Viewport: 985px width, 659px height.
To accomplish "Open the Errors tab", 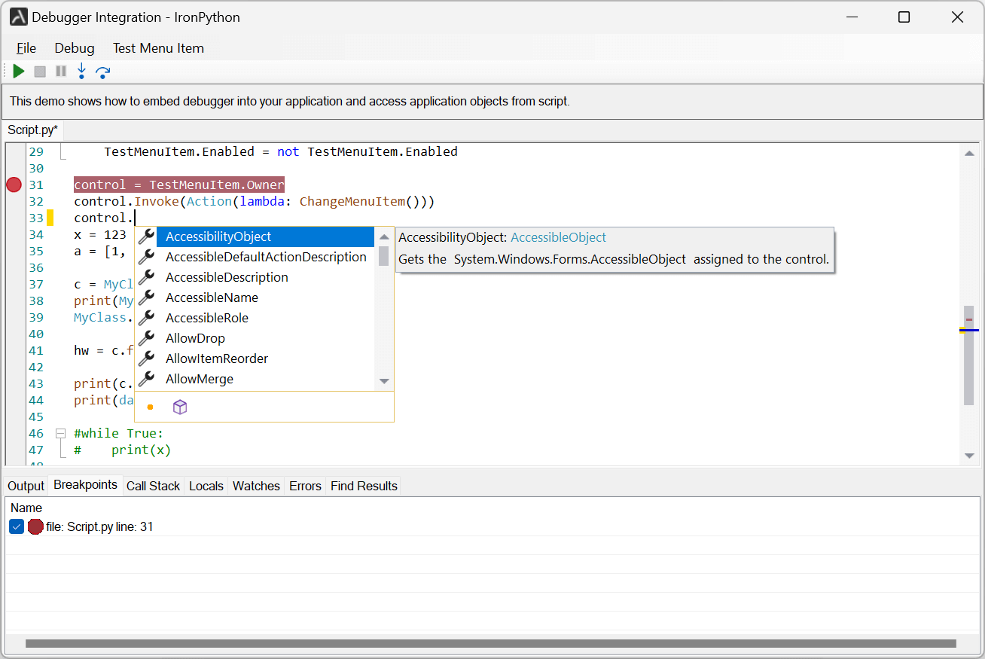I will [305, 486].
